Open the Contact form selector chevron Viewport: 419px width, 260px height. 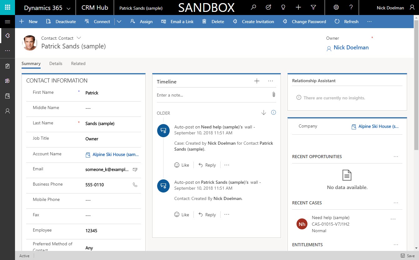click(79, 38)
